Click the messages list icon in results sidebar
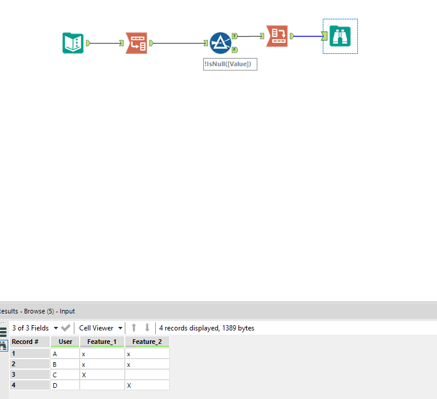The height and width of the screenshot is (399, 437). (x=3, y=332)
